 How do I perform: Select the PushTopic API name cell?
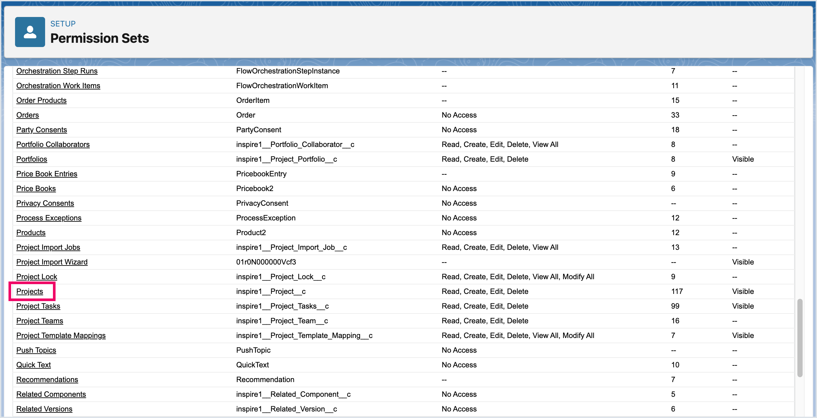pos(253,350)
